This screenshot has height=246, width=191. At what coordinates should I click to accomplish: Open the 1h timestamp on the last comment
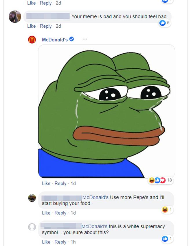pos(73,242)
